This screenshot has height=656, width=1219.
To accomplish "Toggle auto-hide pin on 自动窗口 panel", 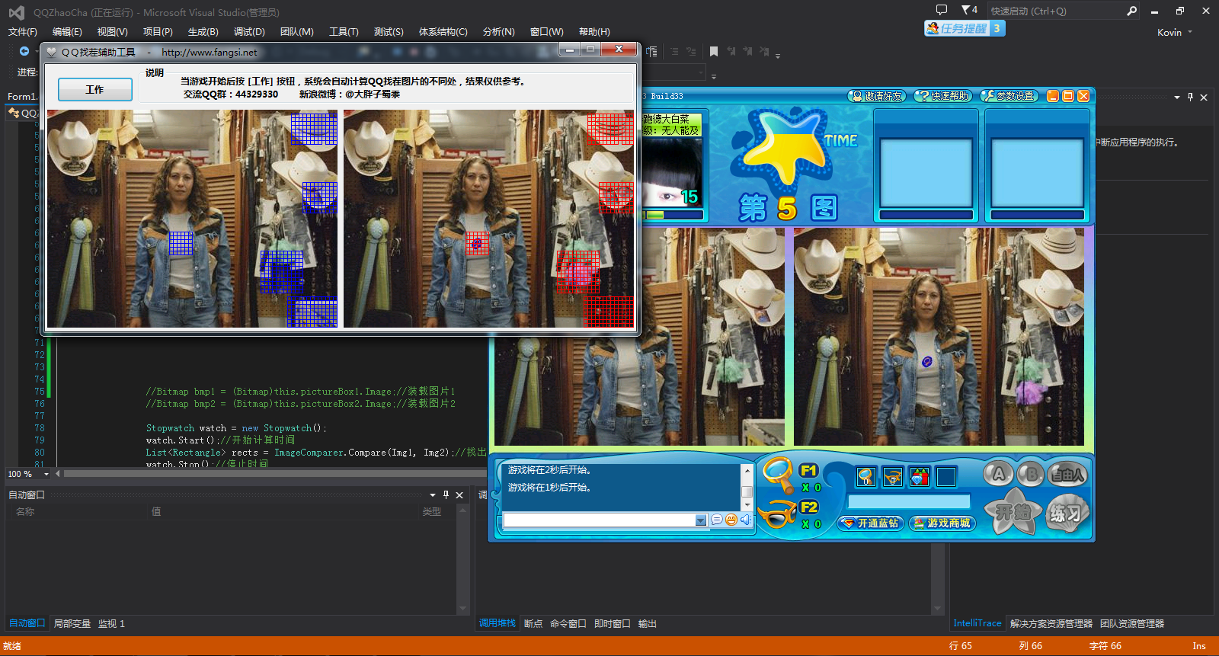I will tap(446, 495).
